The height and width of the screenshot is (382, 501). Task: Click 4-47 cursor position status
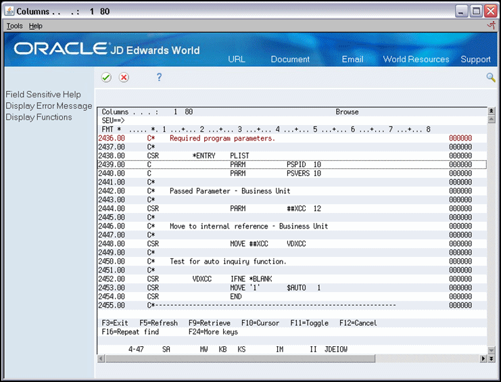(136, 350)
